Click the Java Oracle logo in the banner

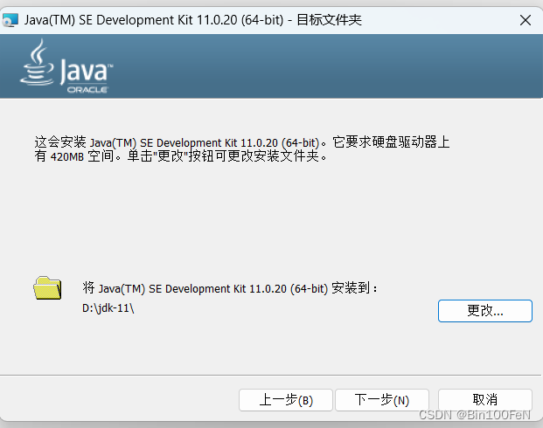66,66
